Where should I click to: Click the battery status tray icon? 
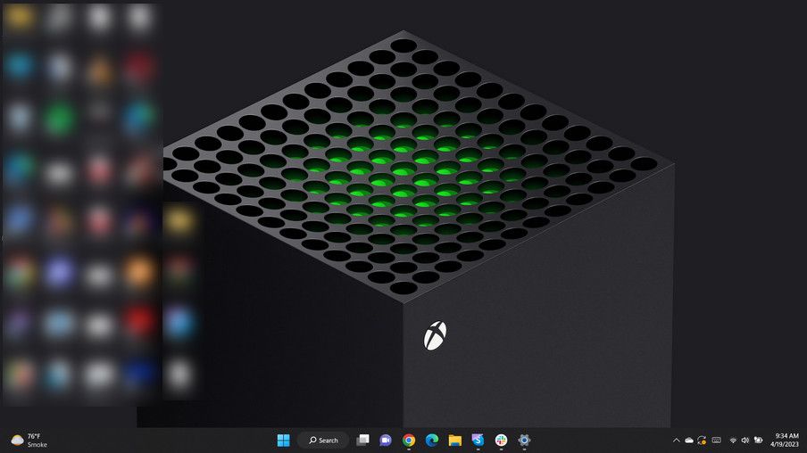[x=758, y=441]
